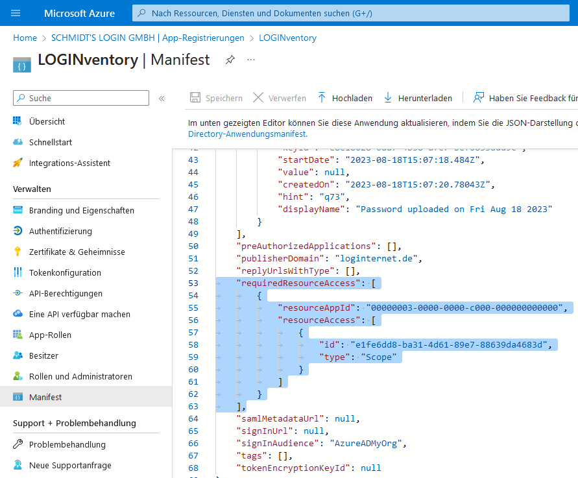This screenshot has height=478, width=578.
Task: Click the Manifest sidebar icon
Action: click(x=18, y=397)
